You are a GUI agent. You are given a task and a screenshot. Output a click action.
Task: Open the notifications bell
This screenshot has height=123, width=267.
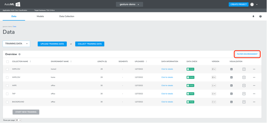click(253, 16)
